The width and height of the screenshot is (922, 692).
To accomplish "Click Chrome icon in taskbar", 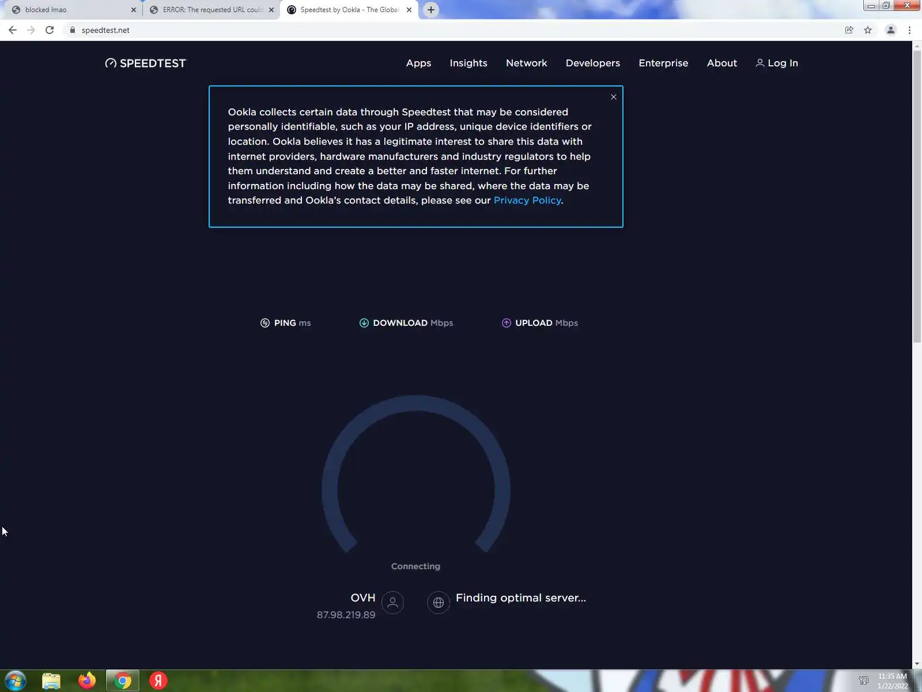I will (122, 681).
